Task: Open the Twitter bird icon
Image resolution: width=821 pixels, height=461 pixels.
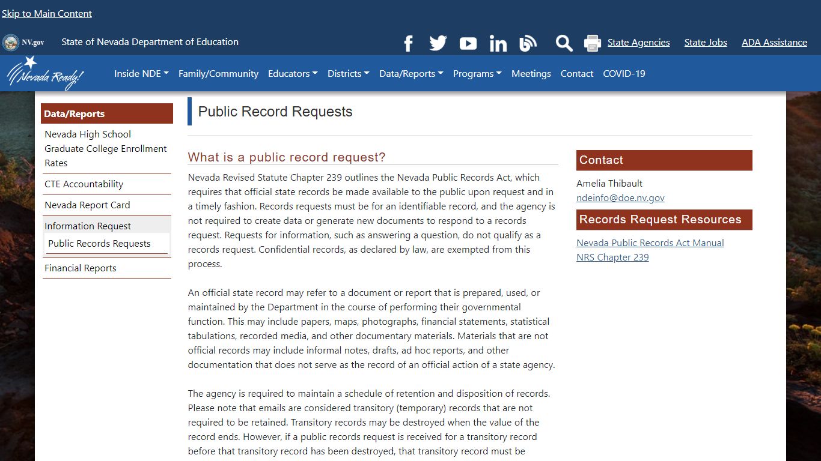Action: [x=438, y=43]
